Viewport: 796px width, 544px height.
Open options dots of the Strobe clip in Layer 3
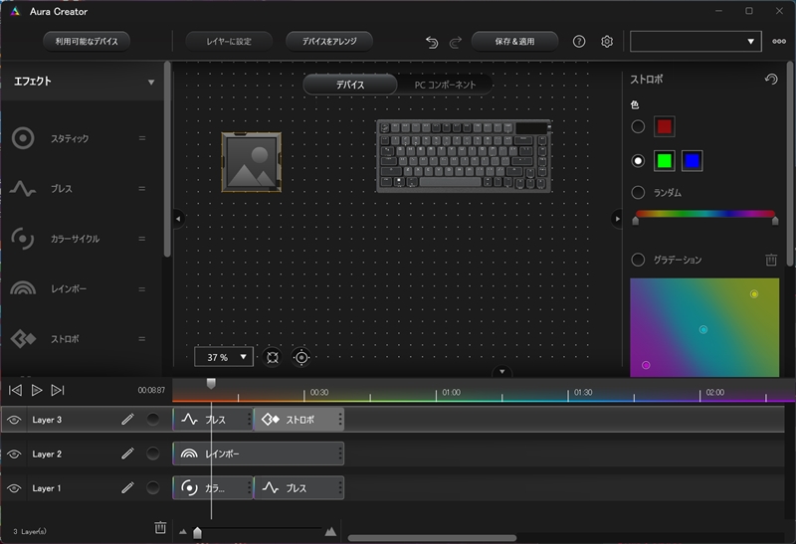(x=339, y=419)
